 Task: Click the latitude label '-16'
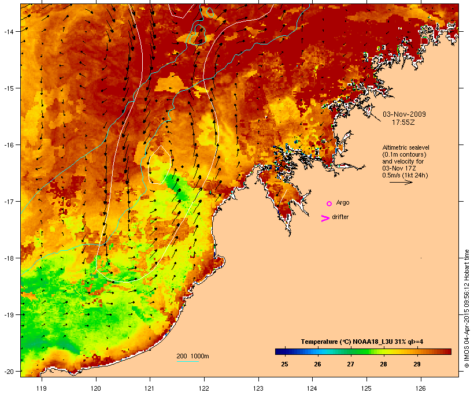tap(9, 145)
